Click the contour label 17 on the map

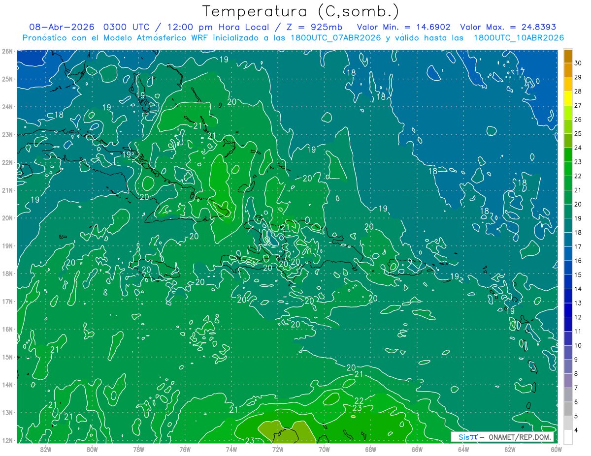tap(520, 72)
